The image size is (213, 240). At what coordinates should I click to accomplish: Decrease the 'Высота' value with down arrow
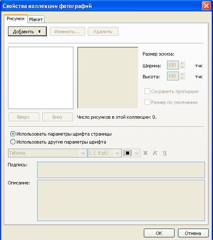pyautogui.click(x=182, y=78)
